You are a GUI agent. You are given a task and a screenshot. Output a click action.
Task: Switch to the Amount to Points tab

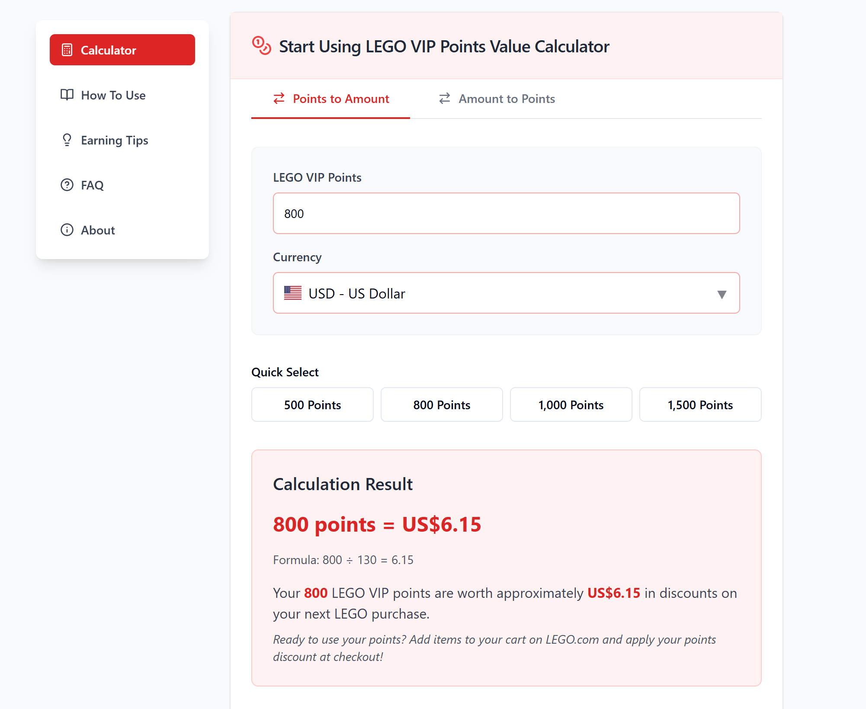(x=497, y=99)
